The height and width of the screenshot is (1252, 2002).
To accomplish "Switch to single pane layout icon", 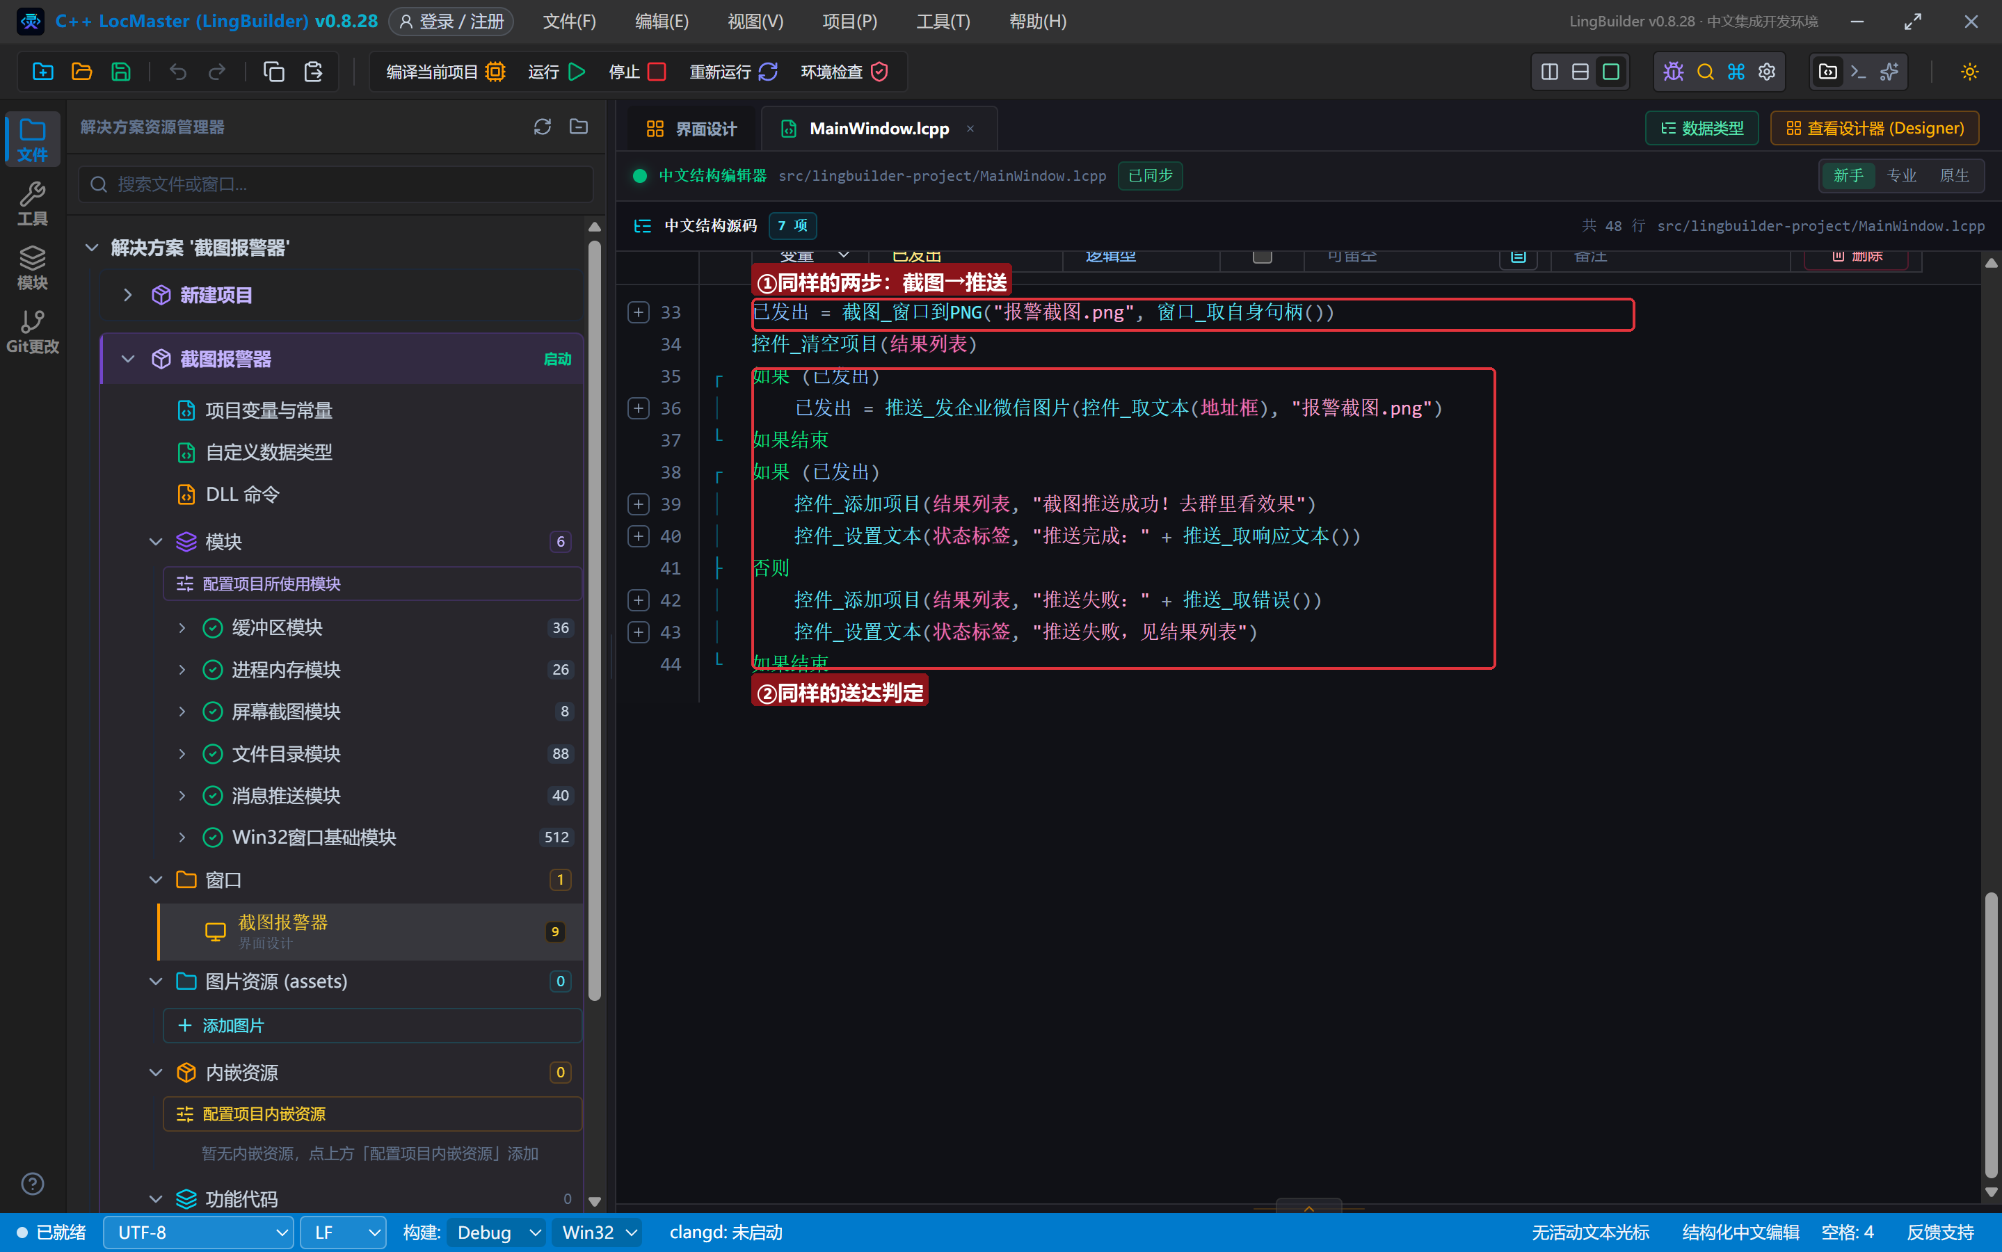I will coord(1611,72).
